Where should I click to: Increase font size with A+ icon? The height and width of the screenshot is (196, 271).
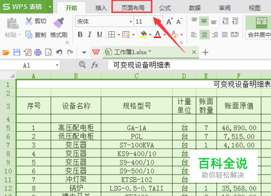pyautogui.click(x=170, y=22)
